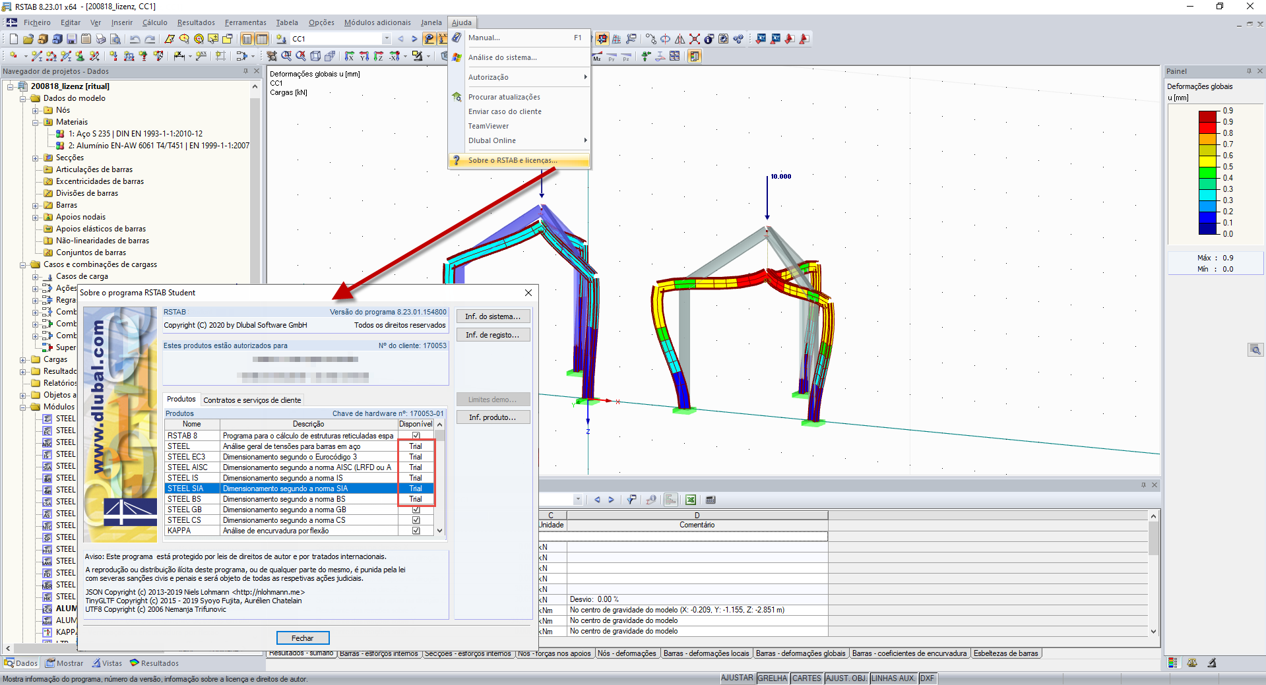Image resolution: width=1266 pixels, height=685 pixels.
Task: Click the Redo arrow icon
Action: coord(150,39)
